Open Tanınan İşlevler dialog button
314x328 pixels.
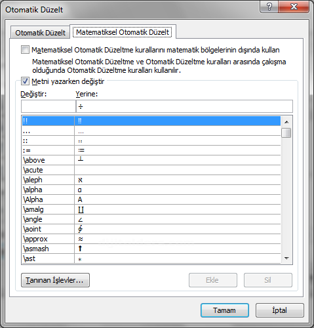tap(55, 280)
